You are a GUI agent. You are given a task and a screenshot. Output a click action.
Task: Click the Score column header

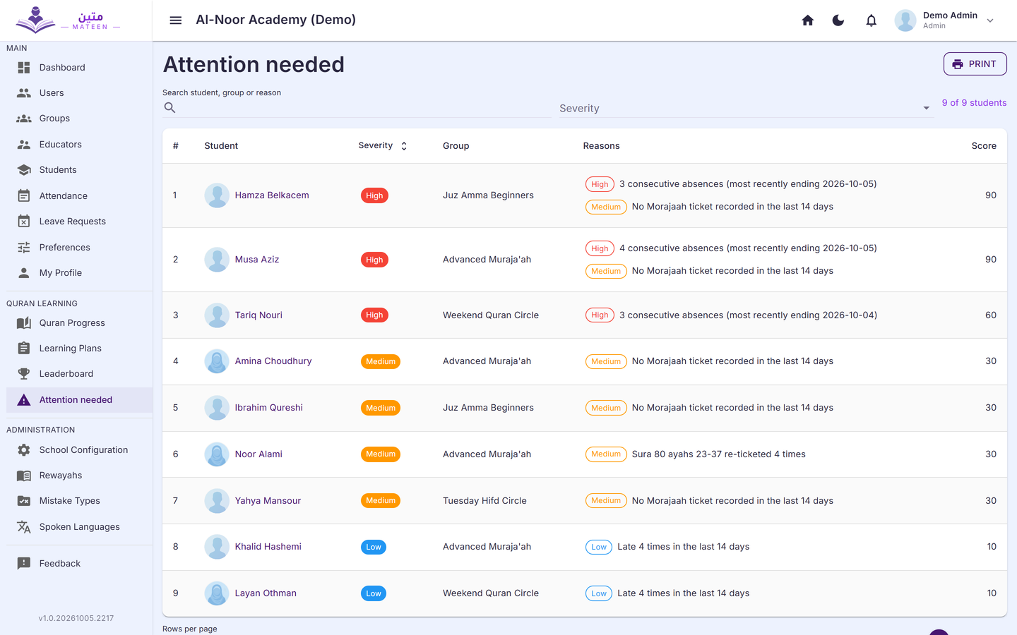[984, 146]
